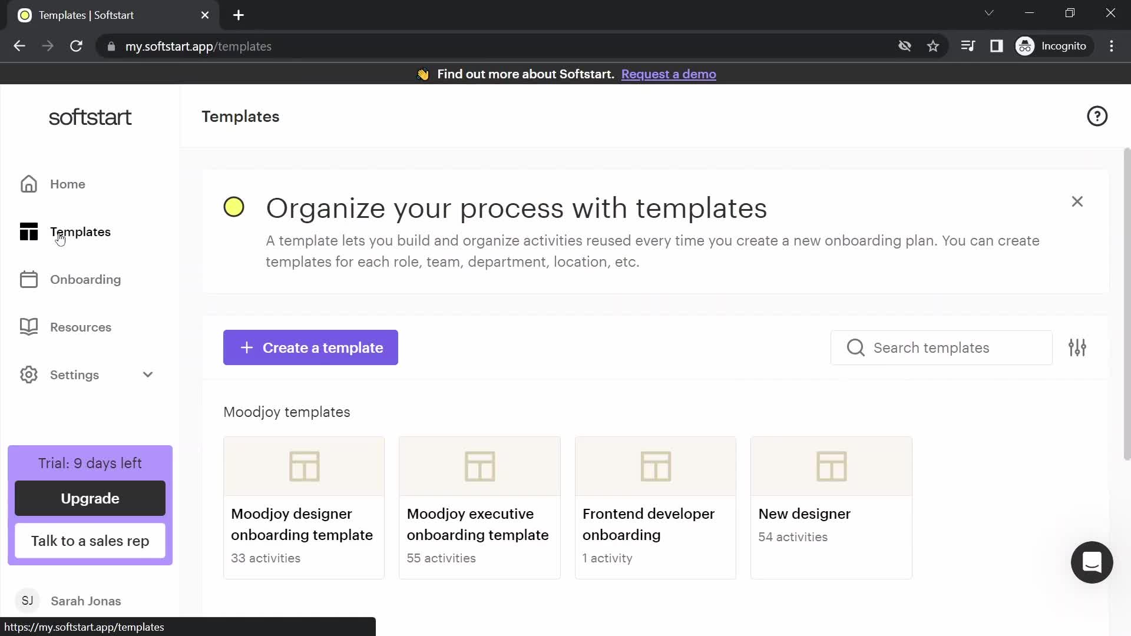Viewport: 1131px width, 636px height.
Task: Open a new browser tab
Action: click(x=239, y=15)
